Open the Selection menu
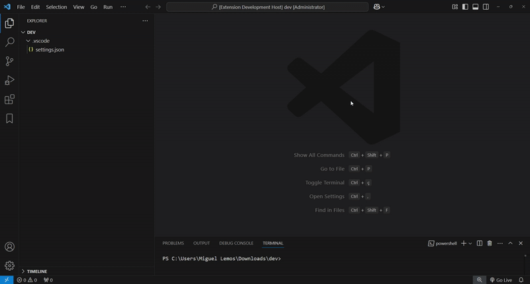This screenshot has width=530, height=284. click(56, 7)
